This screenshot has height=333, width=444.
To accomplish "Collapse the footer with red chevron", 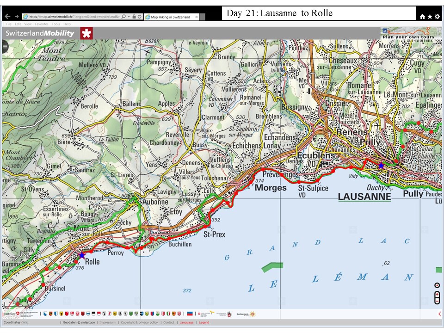I will (x=439, y=314).
